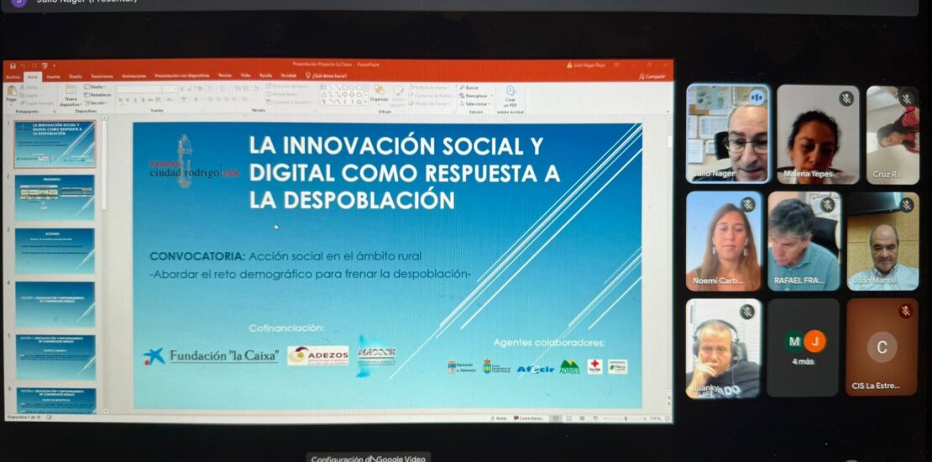Screen dimensions: 932x462
Task: Click the Save icon in quick access toolbar
Action: pyautogui.click(x=11, y=65)
